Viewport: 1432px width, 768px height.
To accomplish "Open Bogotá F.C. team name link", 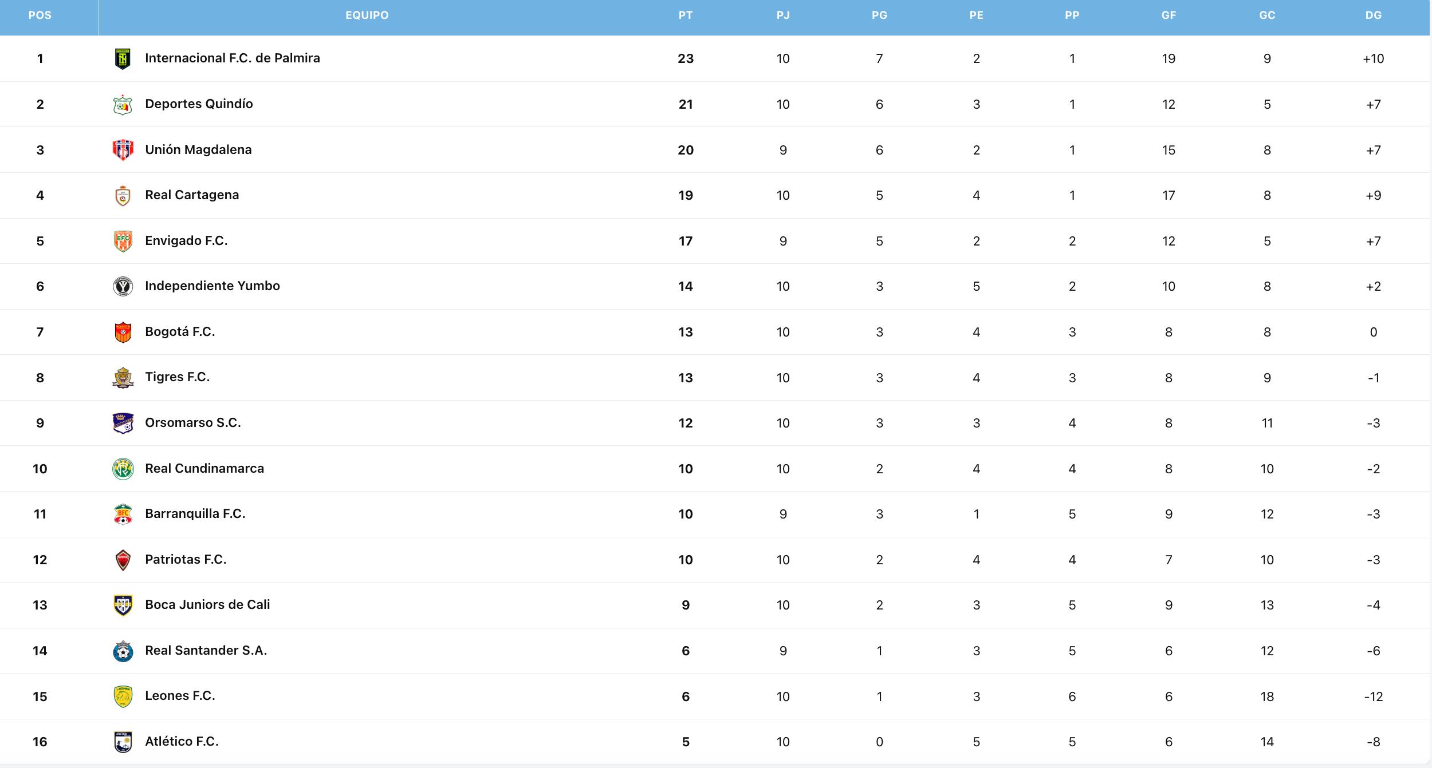I will 180,332.
